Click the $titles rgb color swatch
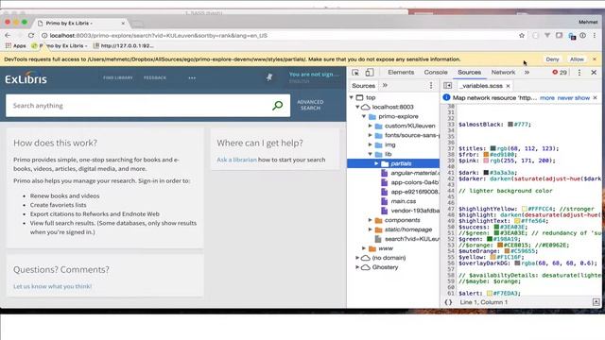The height and width of the screenshot is (340, 605). coord(493,148)
